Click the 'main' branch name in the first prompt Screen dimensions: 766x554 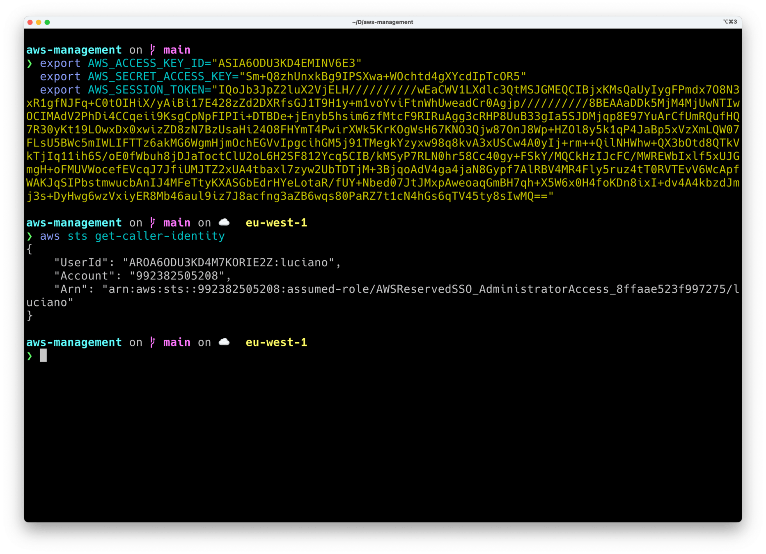(177, 50)
